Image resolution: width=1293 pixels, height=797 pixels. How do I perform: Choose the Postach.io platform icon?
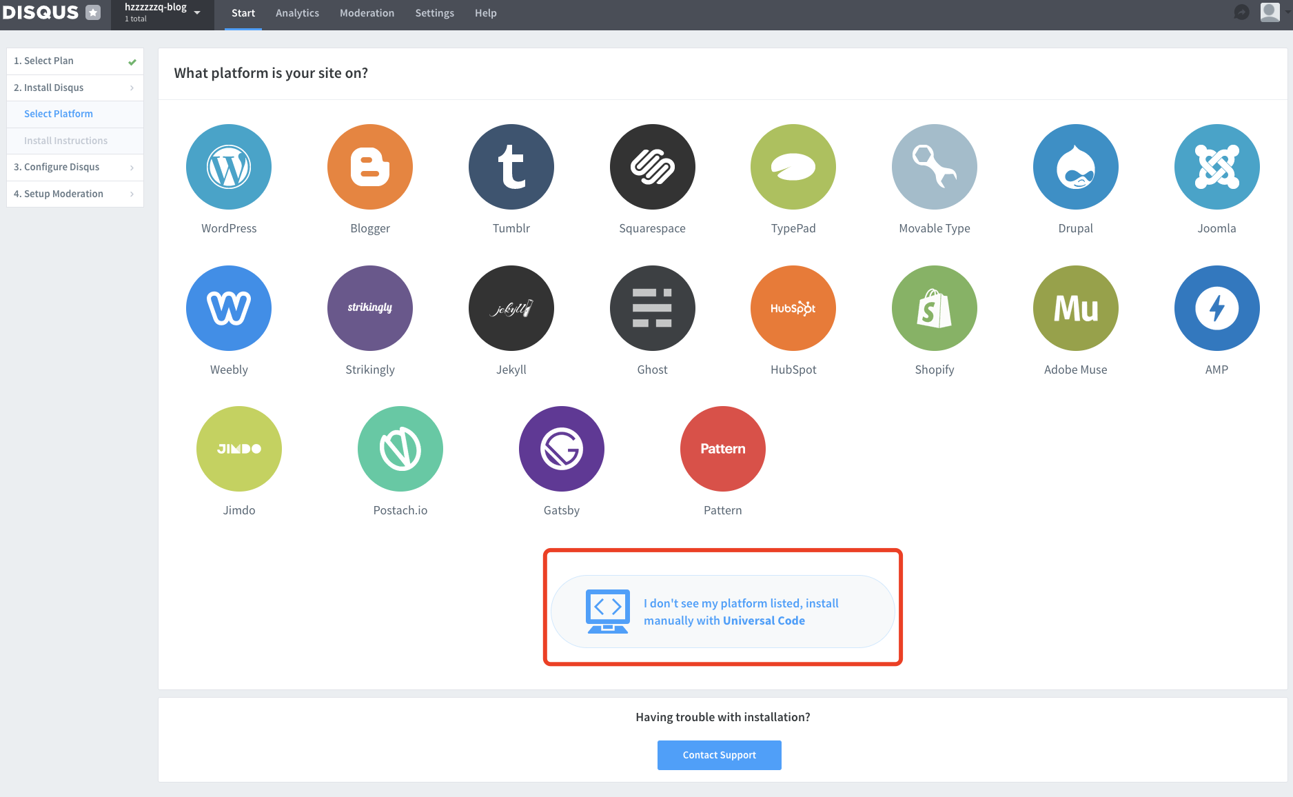coord(400,449)
